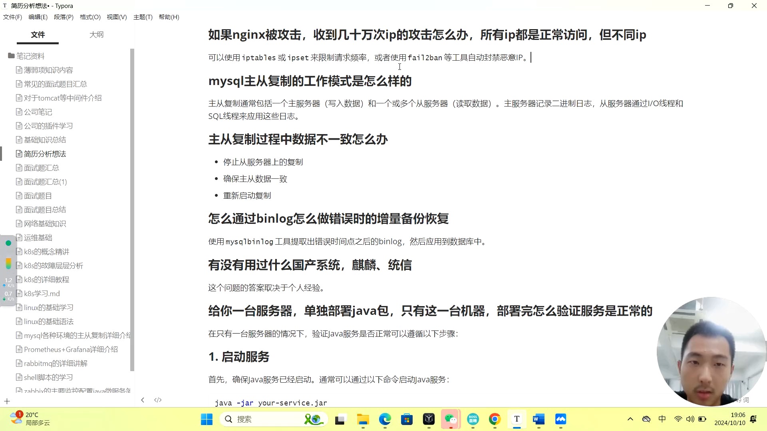
Task: Click the plus icon to add new file
Action: click(x=7, y=401)
